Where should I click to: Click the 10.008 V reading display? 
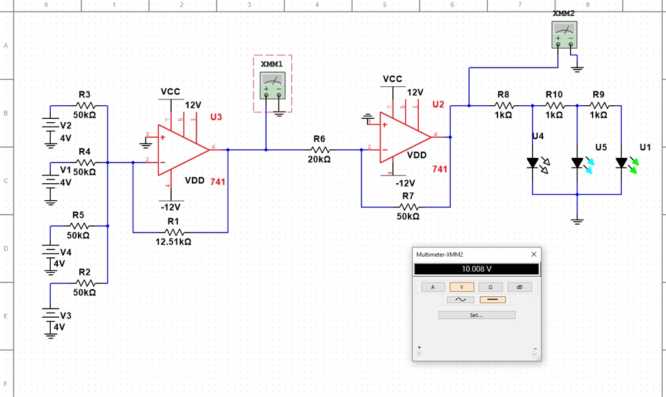[x=476, y=268]
